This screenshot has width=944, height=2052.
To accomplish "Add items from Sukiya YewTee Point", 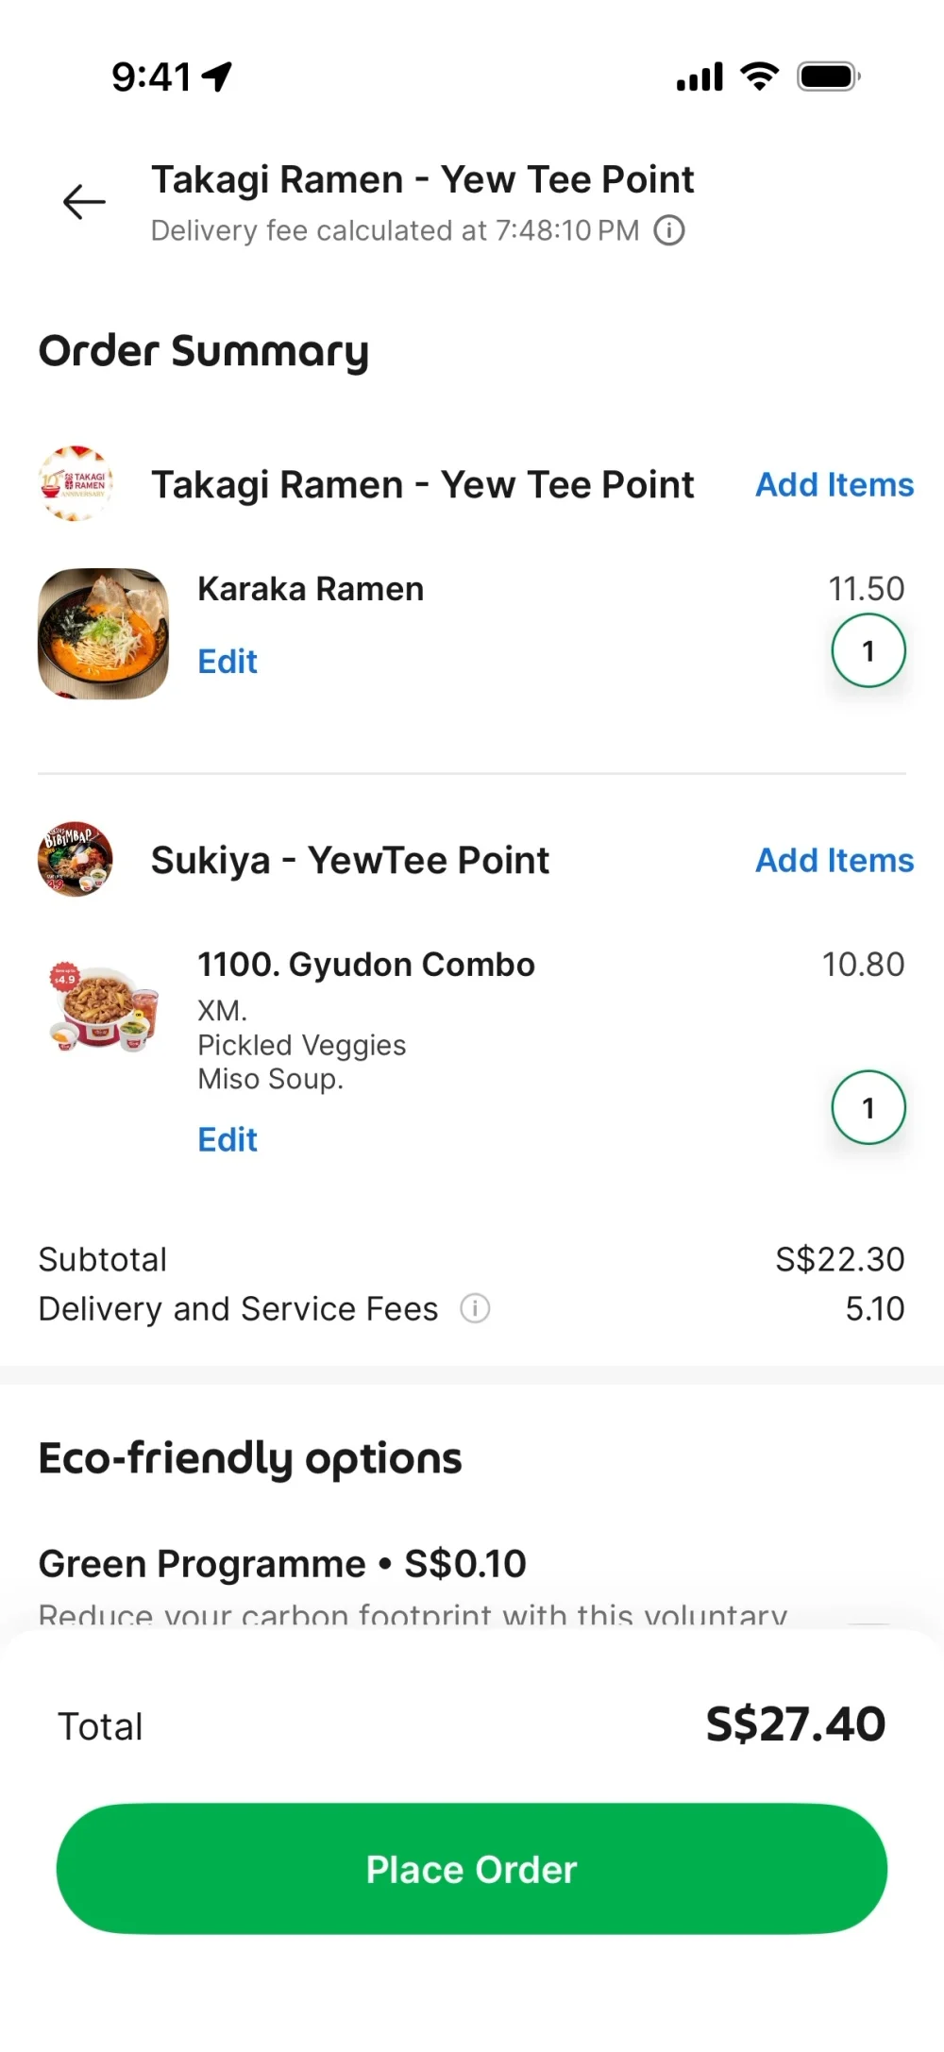I will [834, 861].
